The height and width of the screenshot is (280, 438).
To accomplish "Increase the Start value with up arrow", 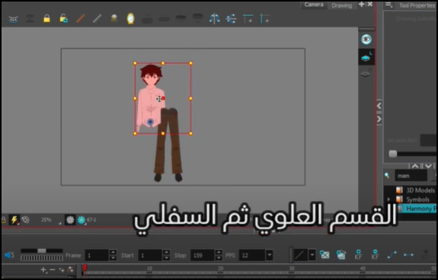I will tap(166, 252).
